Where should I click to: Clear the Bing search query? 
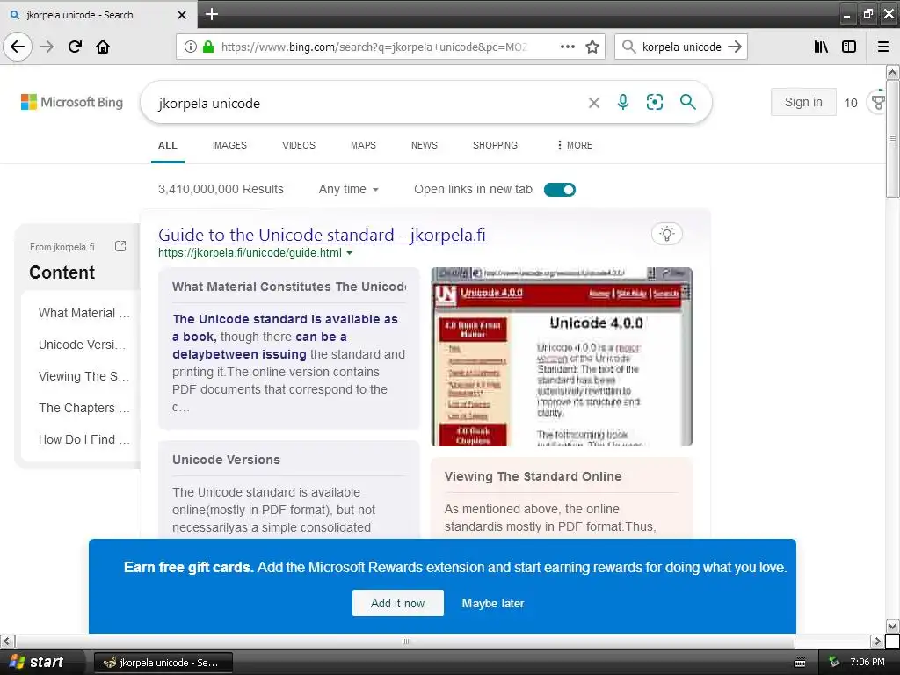(594, 103)
